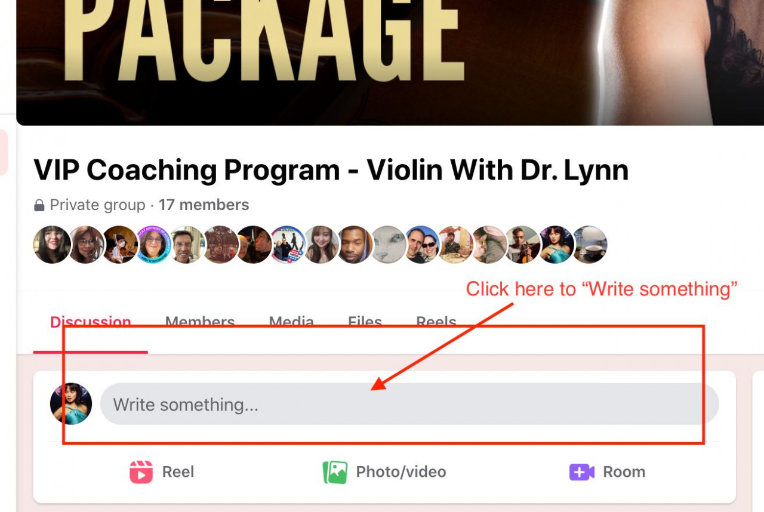
Task: Select the member avatar with purple circular frame
Action: [x=154, y=245]
